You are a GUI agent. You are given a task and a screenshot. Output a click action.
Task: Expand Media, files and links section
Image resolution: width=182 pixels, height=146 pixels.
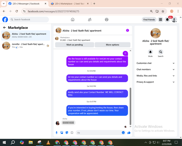point(155,76)
